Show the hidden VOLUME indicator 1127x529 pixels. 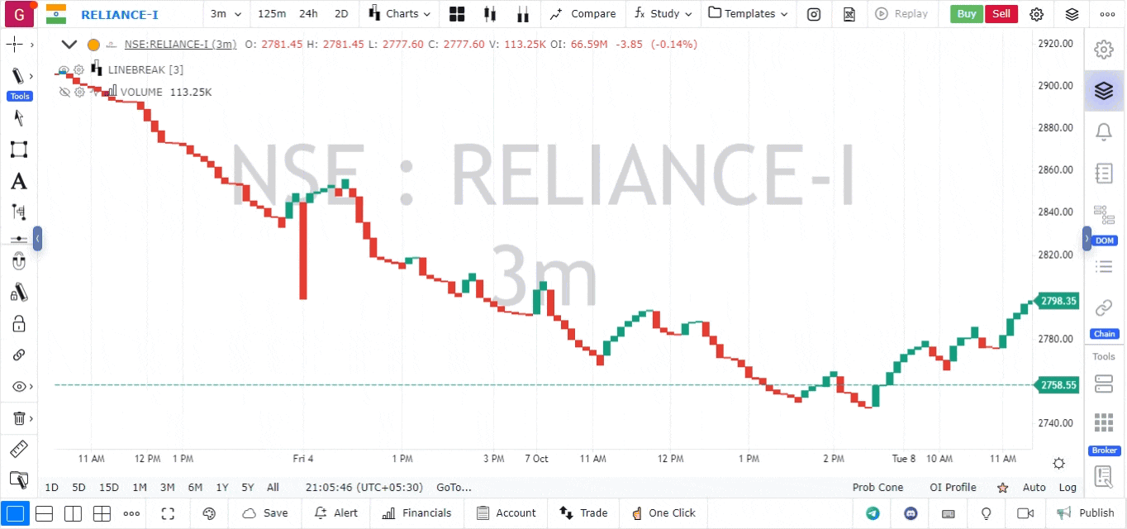coord(64,92)
